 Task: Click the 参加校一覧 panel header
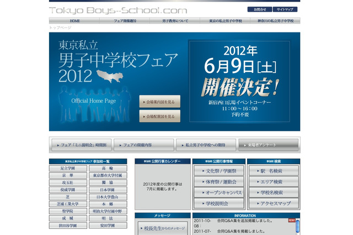pos(88,162)
